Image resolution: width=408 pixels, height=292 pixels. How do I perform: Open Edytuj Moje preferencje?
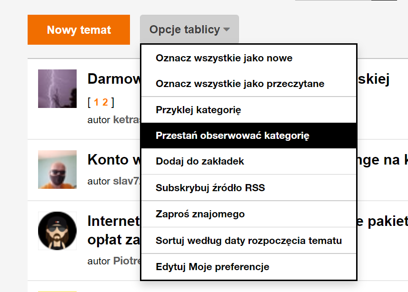[x=212, y=267]
